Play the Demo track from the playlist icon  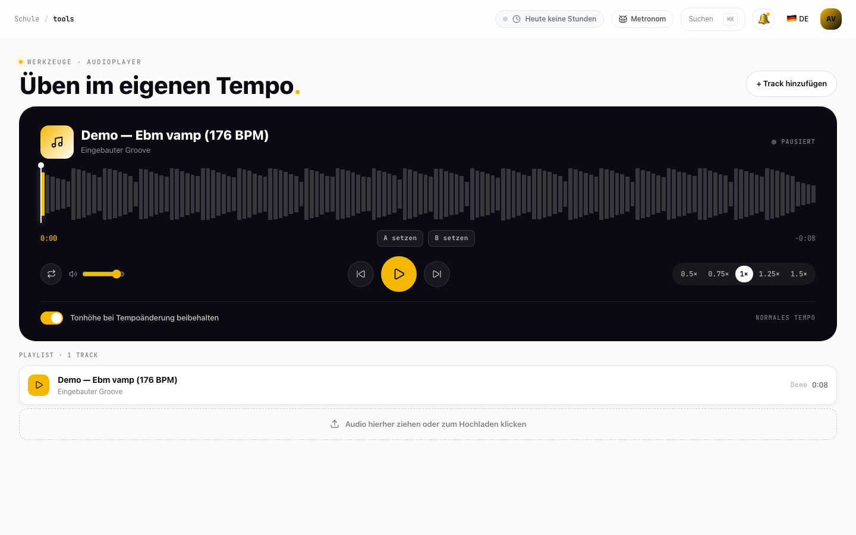point(39,385)
